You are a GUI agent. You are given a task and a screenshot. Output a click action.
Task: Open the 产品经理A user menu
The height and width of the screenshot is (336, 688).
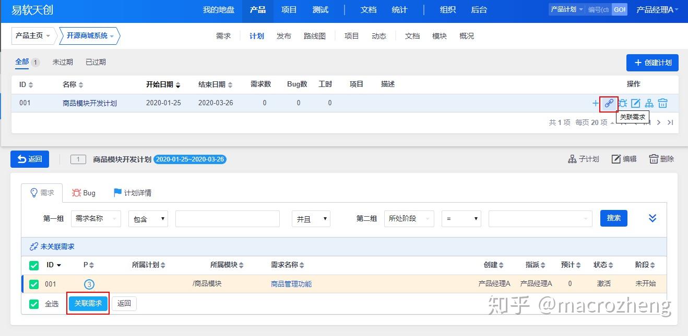point(657,10)
